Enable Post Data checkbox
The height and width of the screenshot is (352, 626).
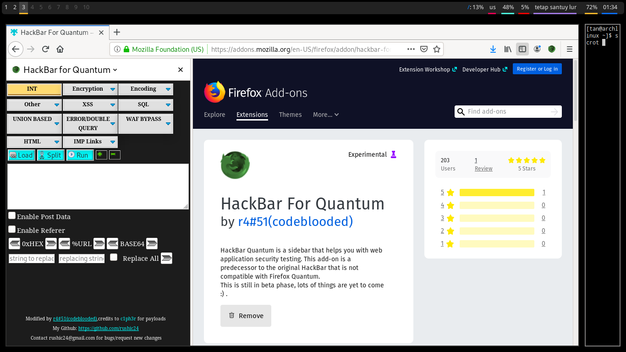click(x=12, y=215)
